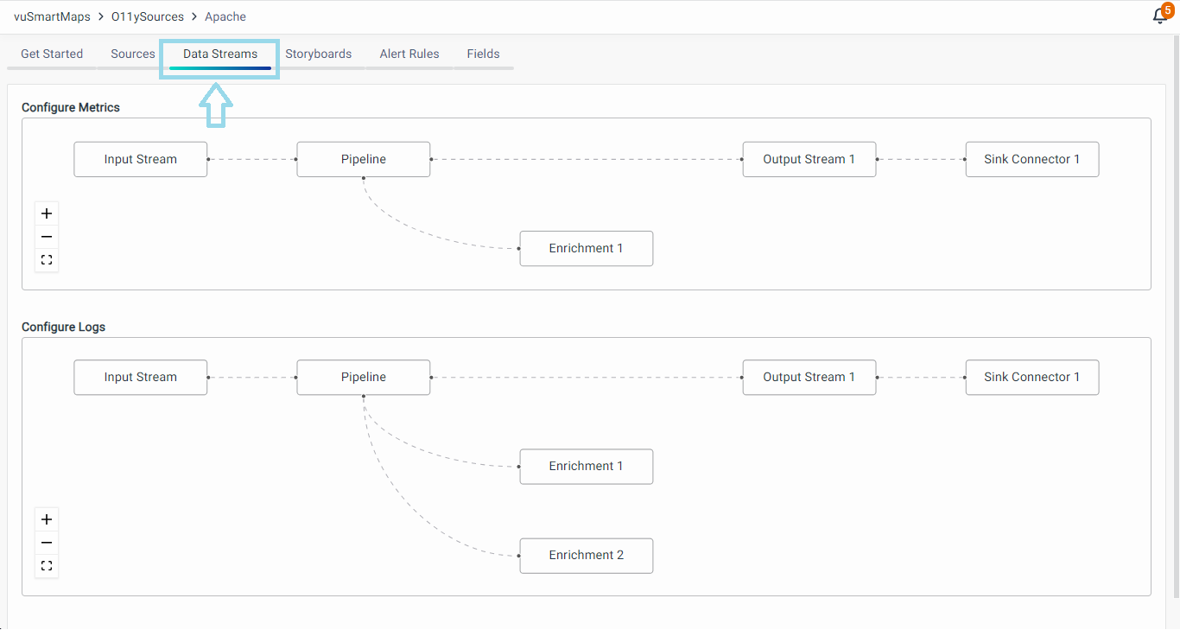Click the notifications bell icon
The image size is (1180, 630).
(x=1159, y=16)
